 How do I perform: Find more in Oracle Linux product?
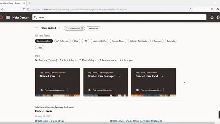tap(54, 90)
